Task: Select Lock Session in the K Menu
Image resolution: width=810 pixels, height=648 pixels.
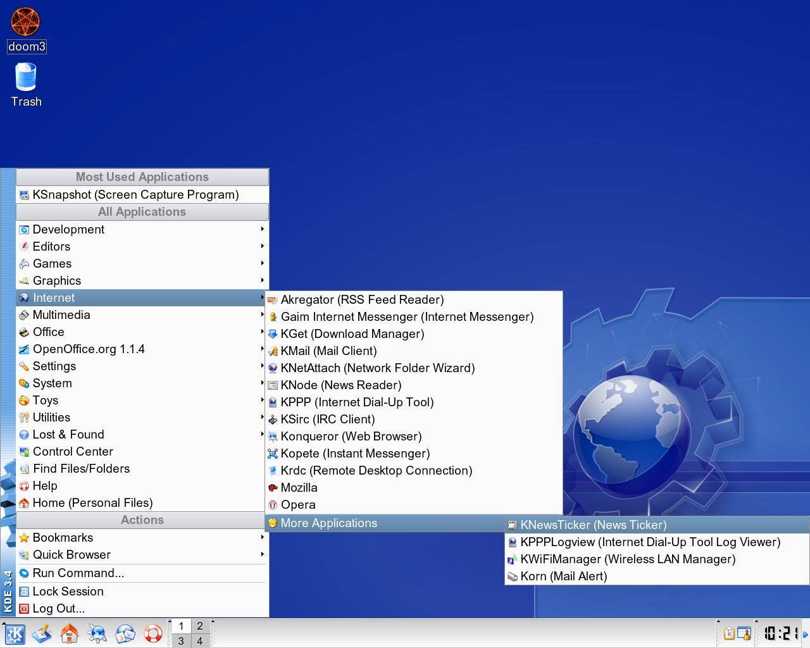Action: 142,591
